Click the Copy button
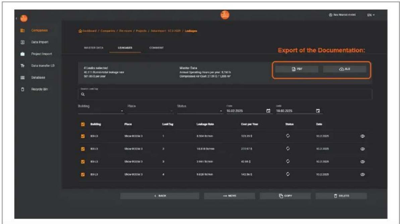The image size is (400, 224). 285,196
